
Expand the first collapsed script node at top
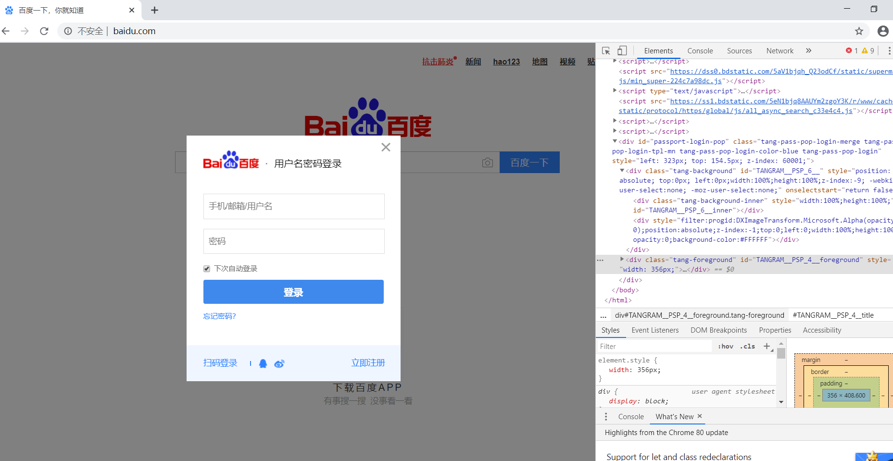[x=615, y=61]
